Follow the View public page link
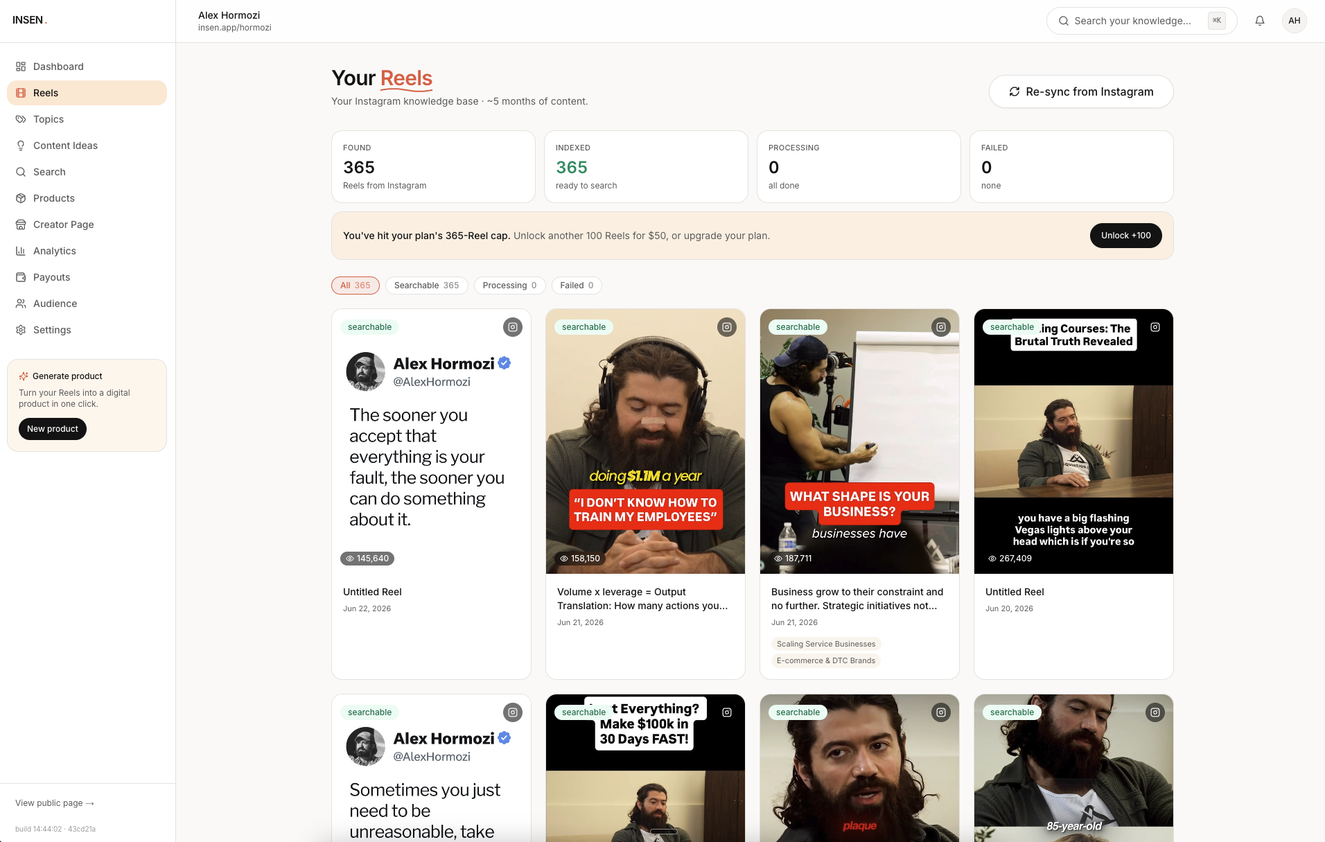 click(55, 803)
